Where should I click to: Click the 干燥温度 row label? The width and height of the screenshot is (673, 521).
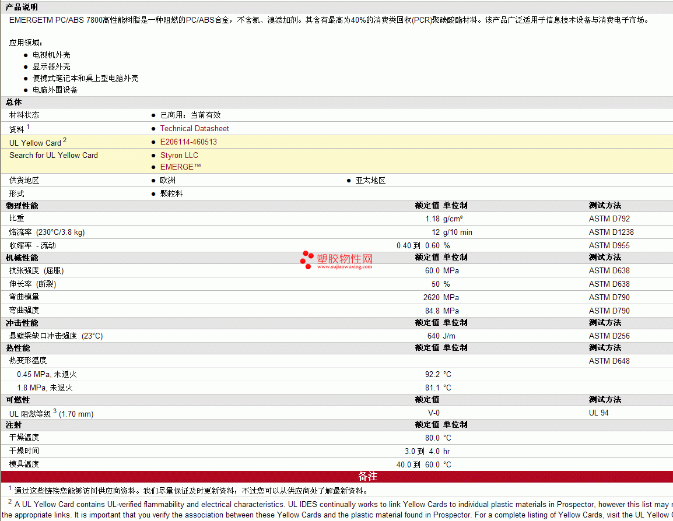pos(24,438)
